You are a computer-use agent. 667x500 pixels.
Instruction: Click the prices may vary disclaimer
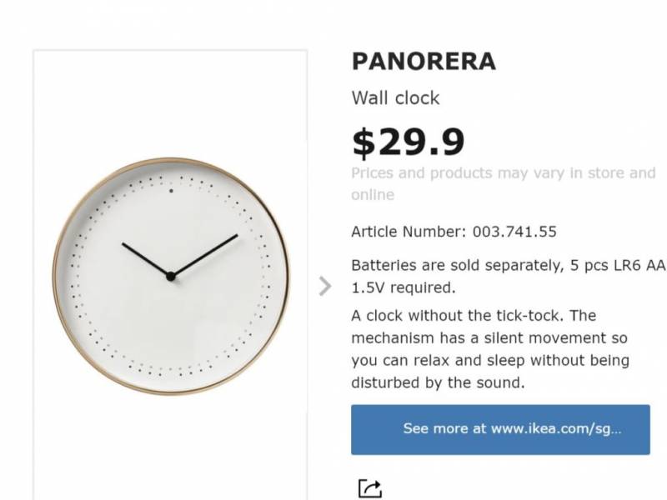(503, 174)
